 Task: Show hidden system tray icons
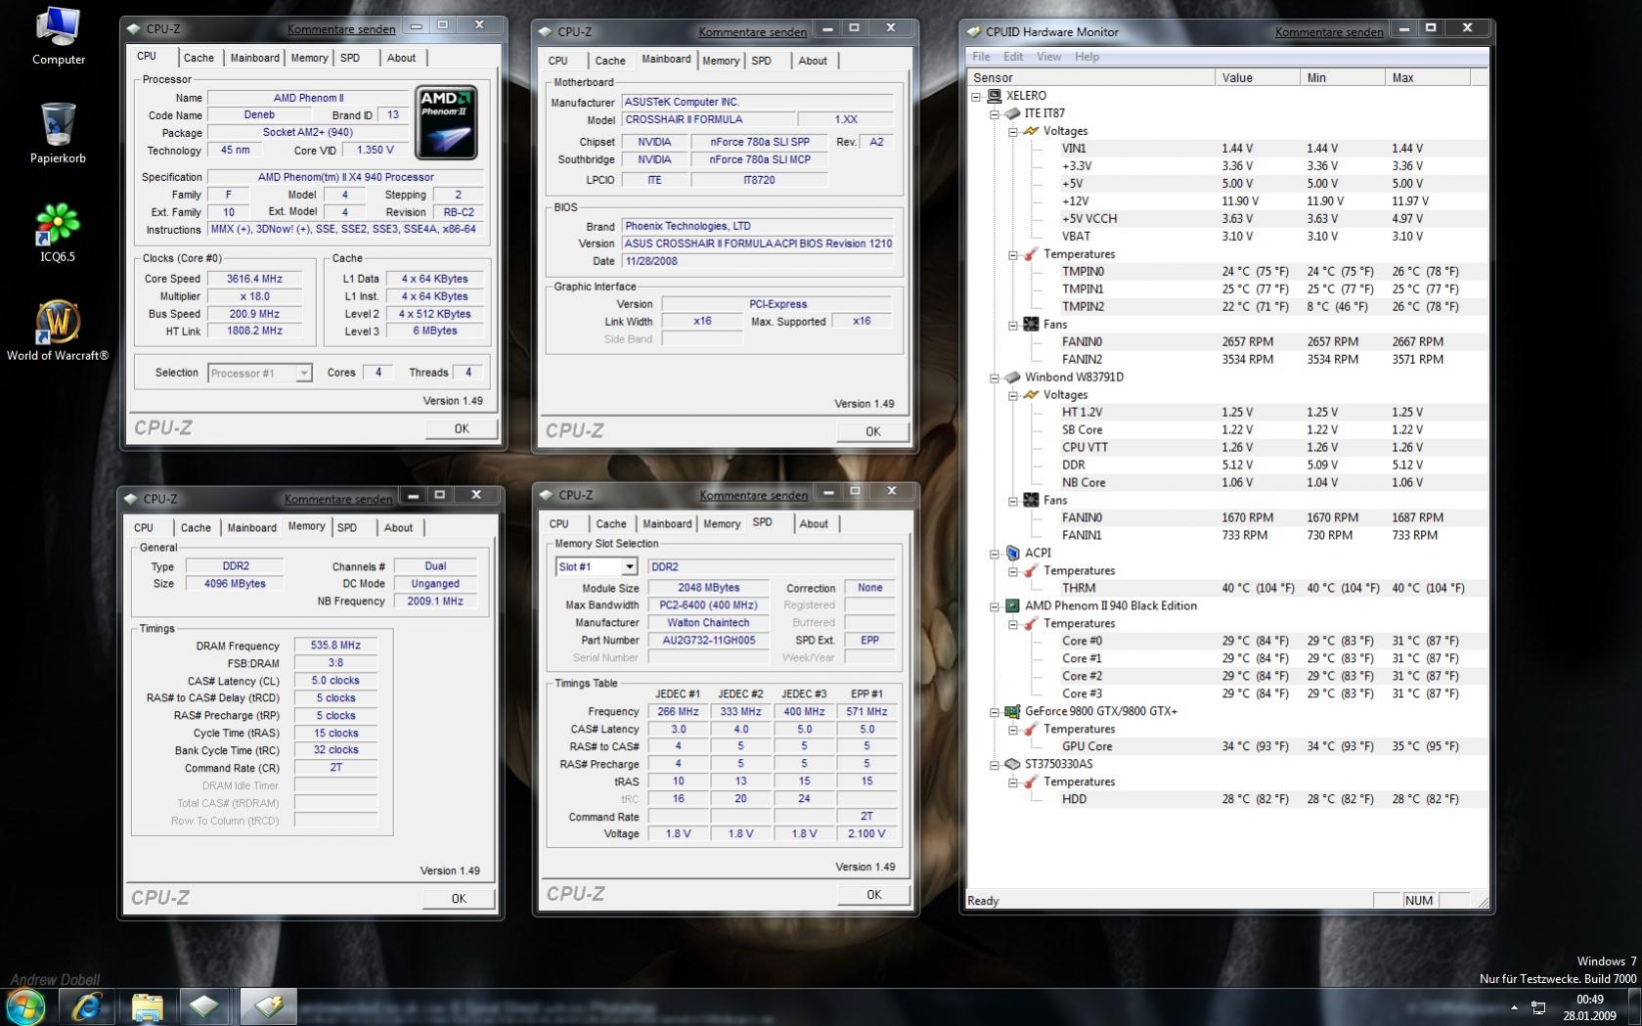tap(1514, 1007)
